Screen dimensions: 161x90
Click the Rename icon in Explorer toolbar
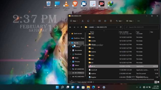100,21
